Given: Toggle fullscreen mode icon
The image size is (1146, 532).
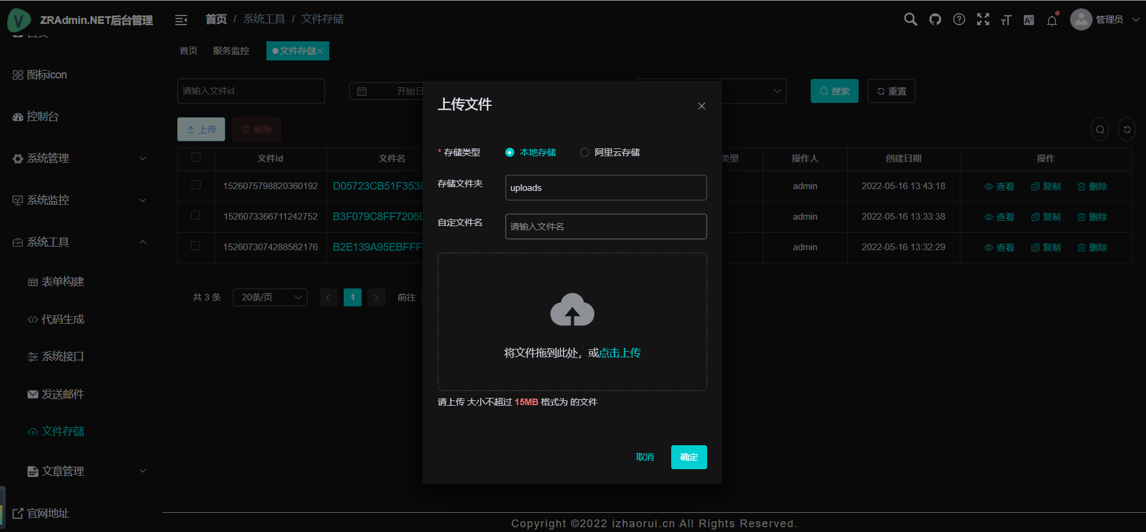Looking at the screenshot, I should point(983,20).
